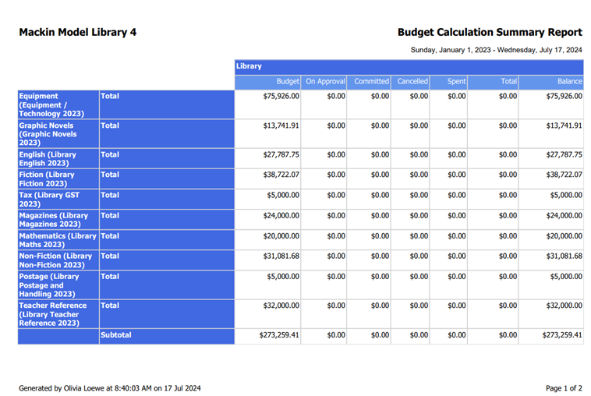Click Fiction budget value $38,722.07
This screenshot has height=396, width=591.
point(281,175)
